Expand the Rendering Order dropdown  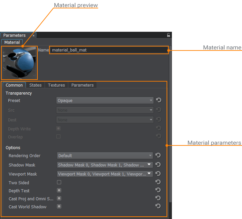coord(105,155)
